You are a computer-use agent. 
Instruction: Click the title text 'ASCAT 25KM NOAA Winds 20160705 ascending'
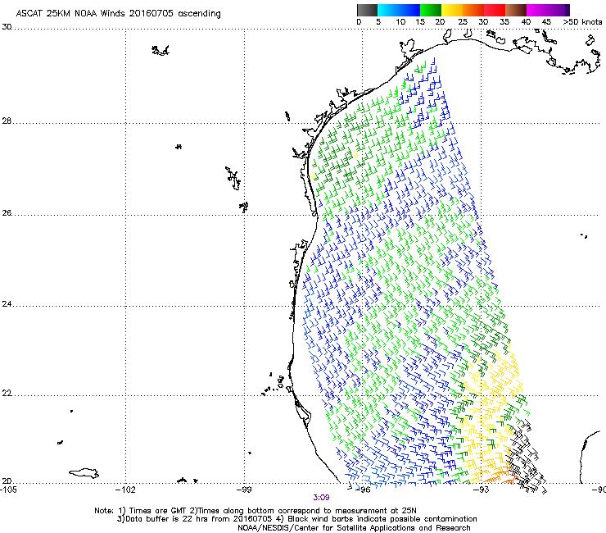[x=118, y=14]
